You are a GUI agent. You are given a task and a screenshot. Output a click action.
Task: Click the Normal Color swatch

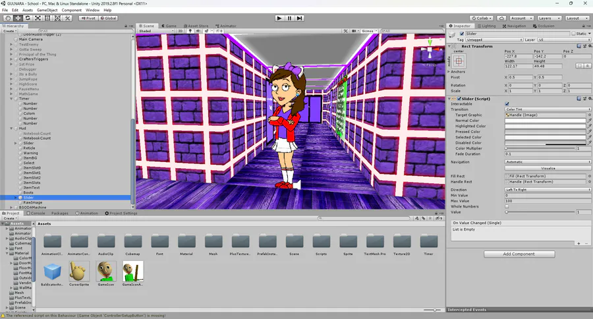pyautogui.click(x=546, y=121)
